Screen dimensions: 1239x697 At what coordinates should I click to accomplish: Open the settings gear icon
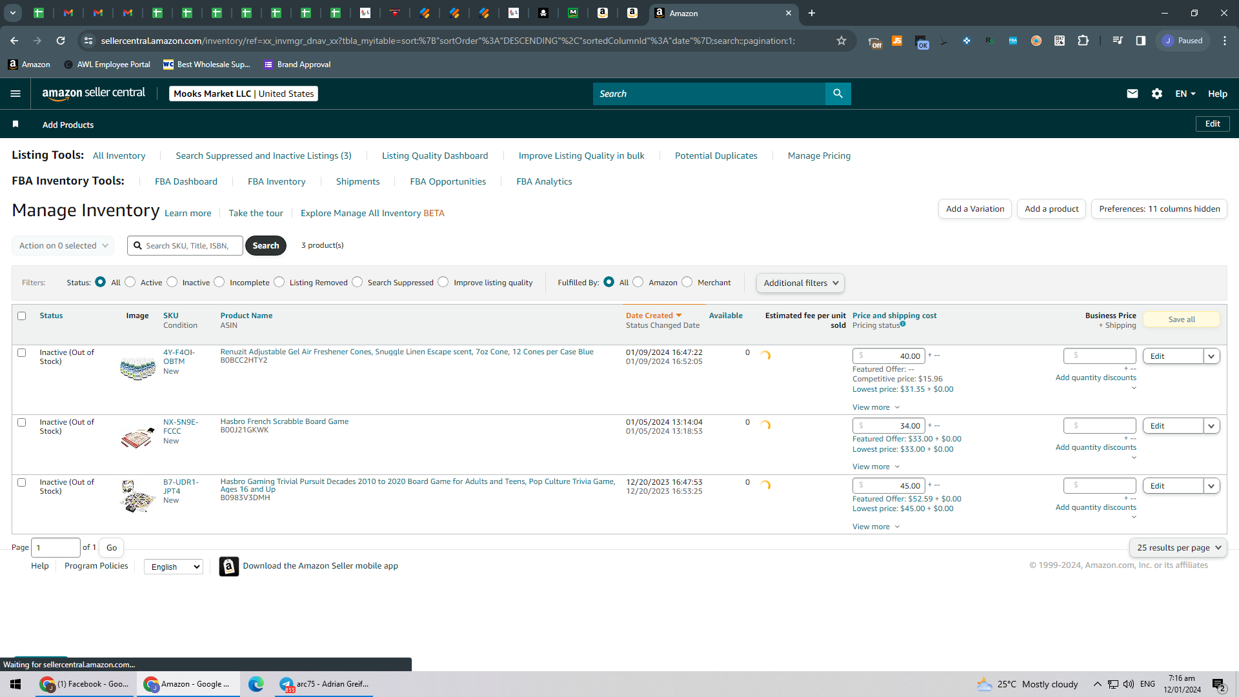[1157, 94]
